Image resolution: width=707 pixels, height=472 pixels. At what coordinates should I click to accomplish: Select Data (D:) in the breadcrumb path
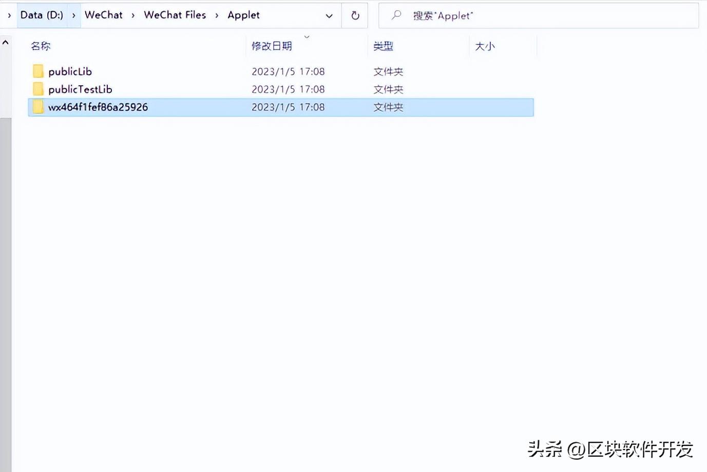pos(42,15)
